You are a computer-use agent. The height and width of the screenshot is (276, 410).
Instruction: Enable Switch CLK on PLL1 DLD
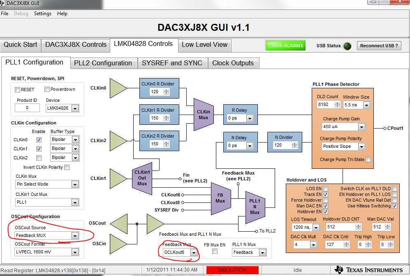[x=394, y=189]
